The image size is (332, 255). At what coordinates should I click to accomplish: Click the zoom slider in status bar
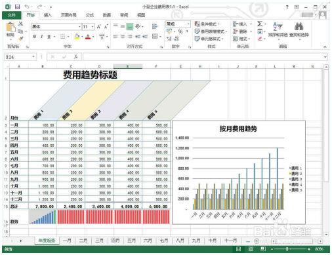coord(287,249)
